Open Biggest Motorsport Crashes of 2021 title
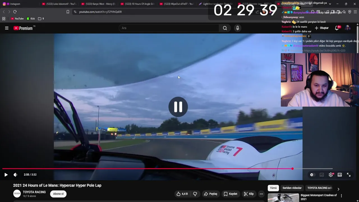359x202 pixels. (319, 197)
